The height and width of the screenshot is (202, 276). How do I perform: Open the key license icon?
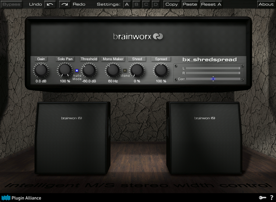tap(262, 198)
